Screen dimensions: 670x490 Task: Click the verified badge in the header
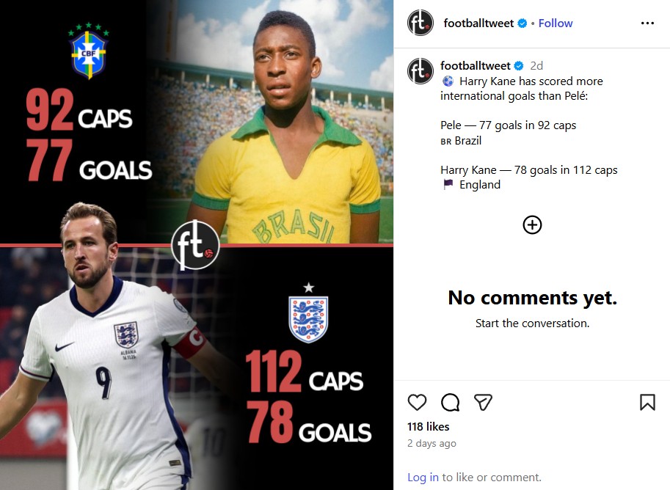[x=522, y=23]
